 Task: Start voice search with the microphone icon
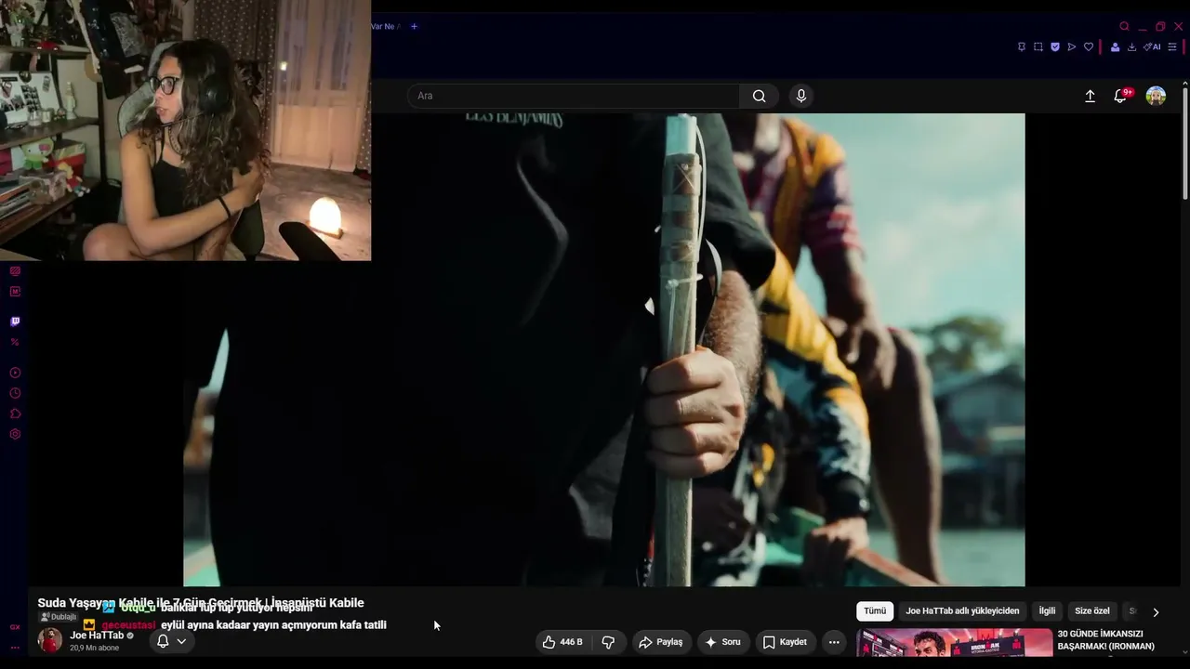coord(801,96)
